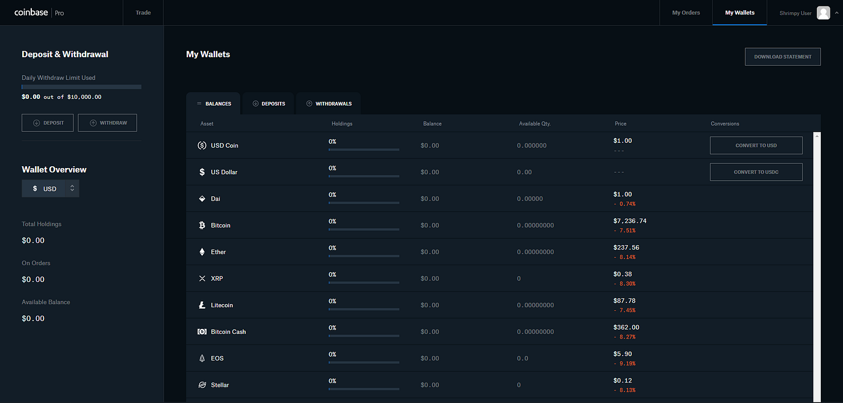Click the US Dollar sign asset icon
This screenshot has height=403, width=843.
(x=202, y=172)
